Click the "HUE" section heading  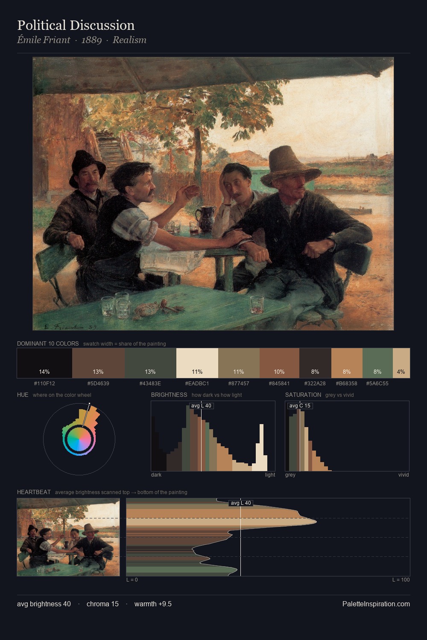pos(23,395)
